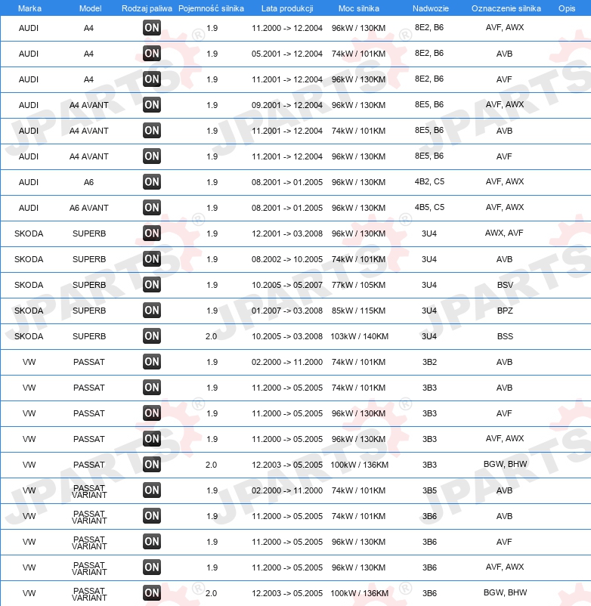Select the '10.2005 -> 03.2008' production years cell
The height and width of the screenshot is (606, 591).
pos(286,336)
